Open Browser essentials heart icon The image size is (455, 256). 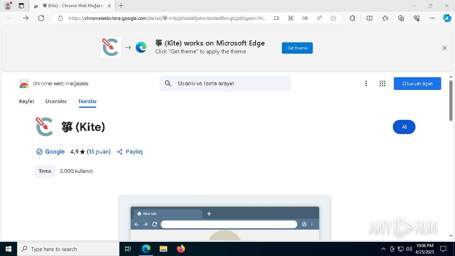417,18
